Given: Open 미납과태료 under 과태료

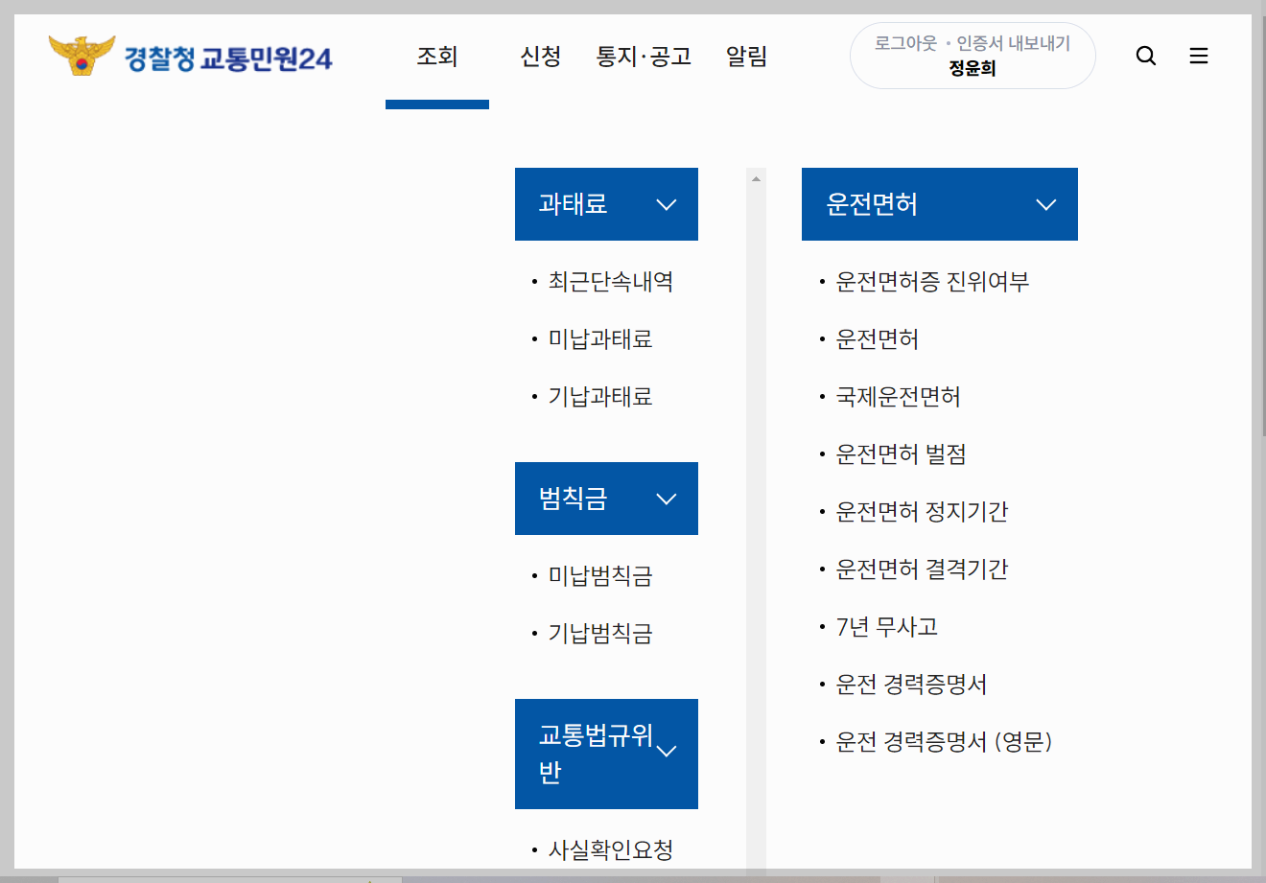Looking at the screenshot, I should click(600, 338).
